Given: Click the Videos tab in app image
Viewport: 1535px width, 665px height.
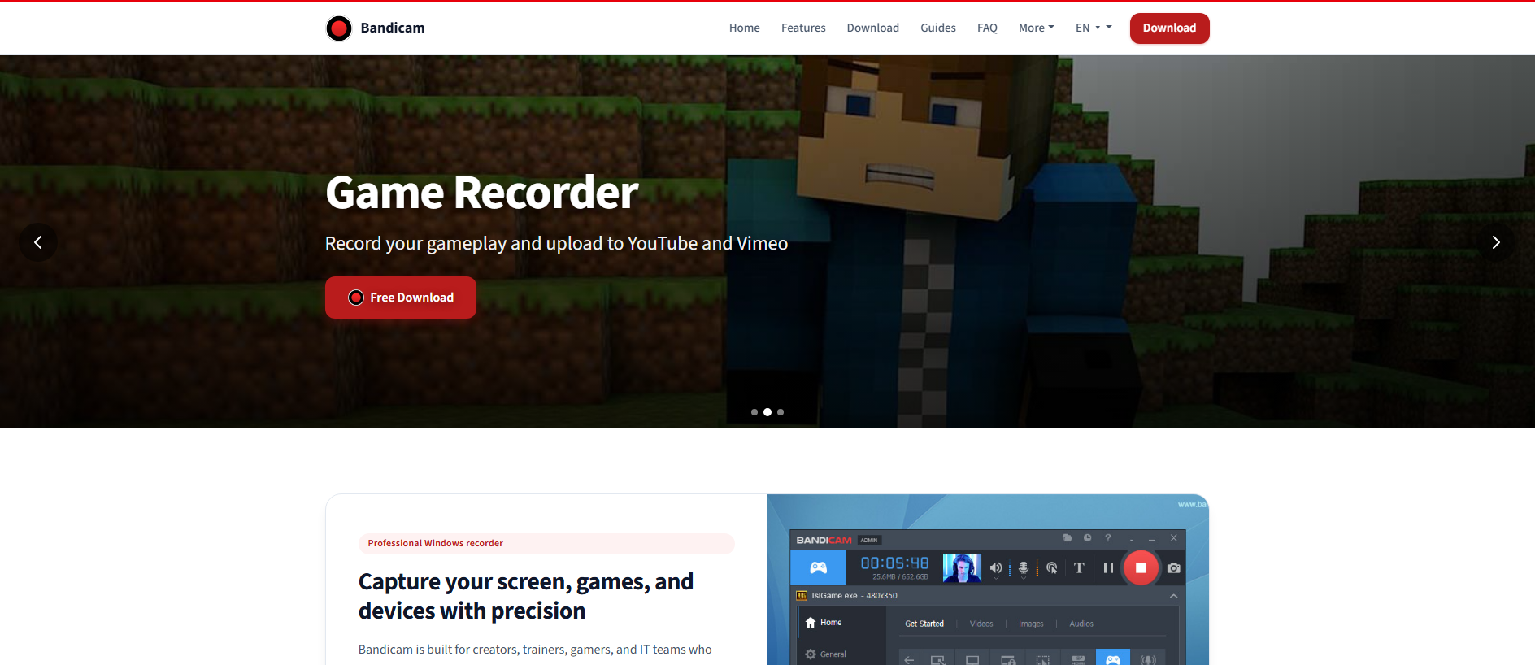Looking at the screenshot, I should coord(981,624).
